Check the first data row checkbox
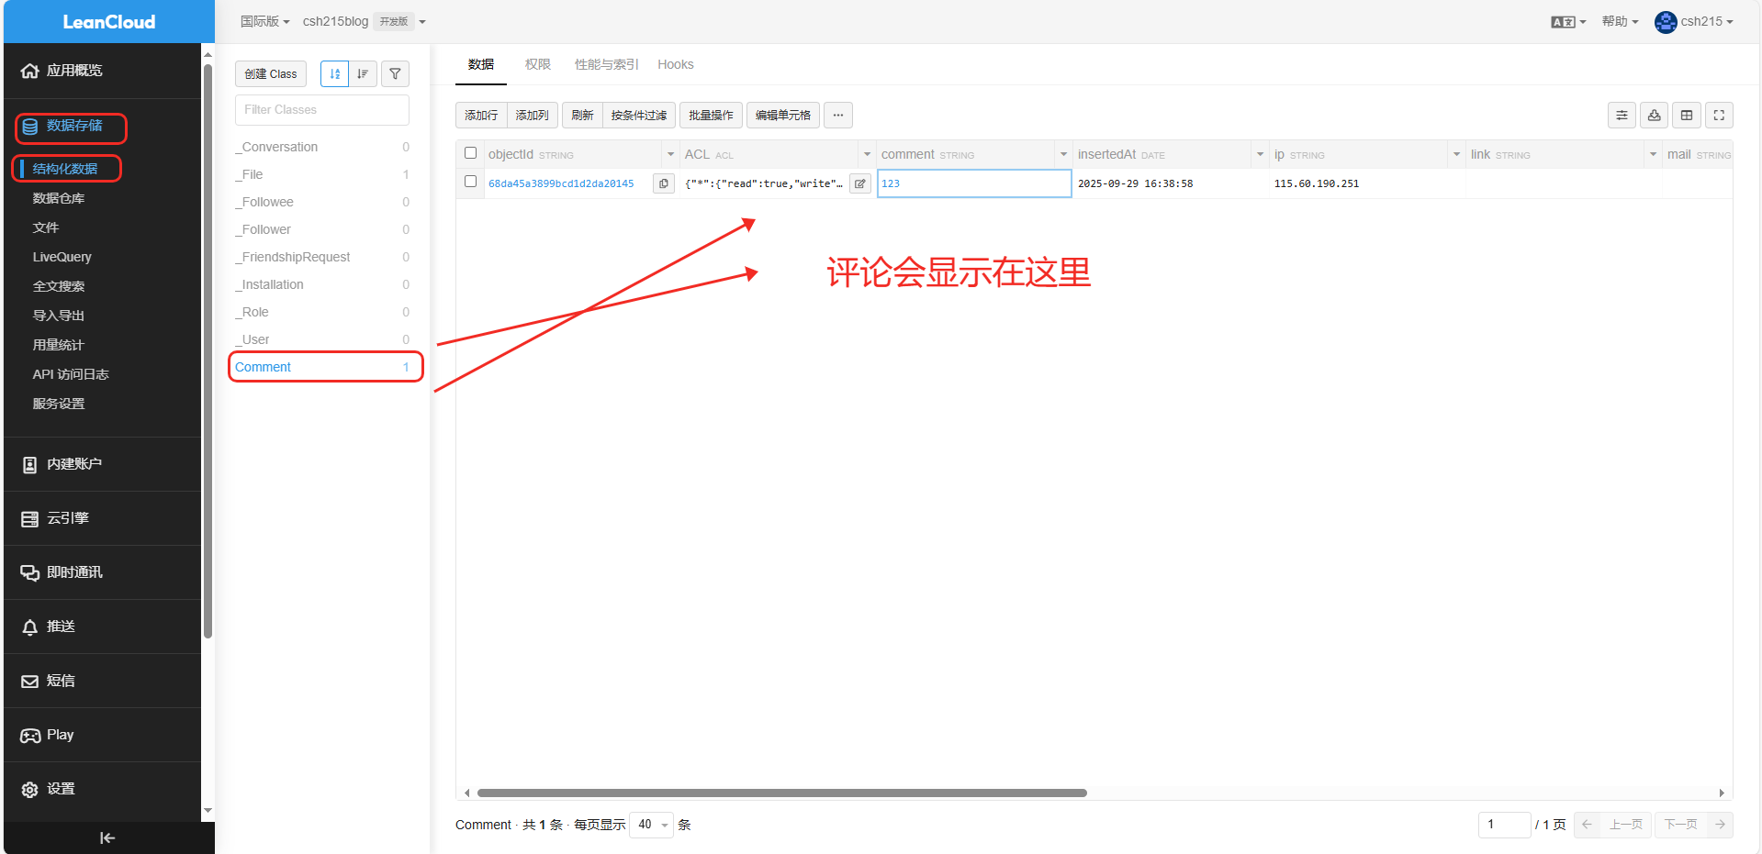Screen dimensions: 1762x854 pyautogui.click(x=471, y=182)
